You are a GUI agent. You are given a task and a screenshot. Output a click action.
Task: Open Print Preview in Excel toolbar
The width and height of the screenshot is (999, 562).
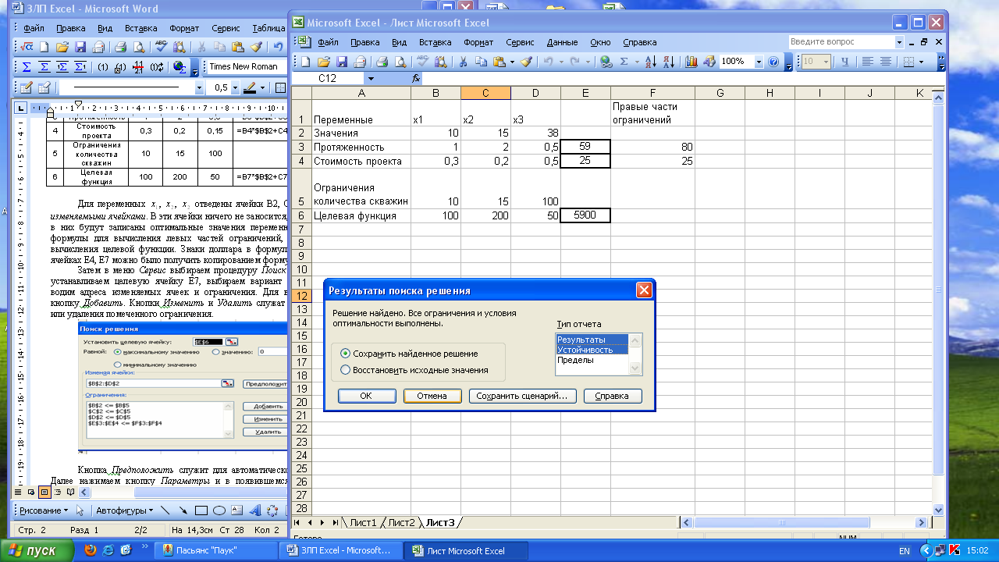(400, 62)
